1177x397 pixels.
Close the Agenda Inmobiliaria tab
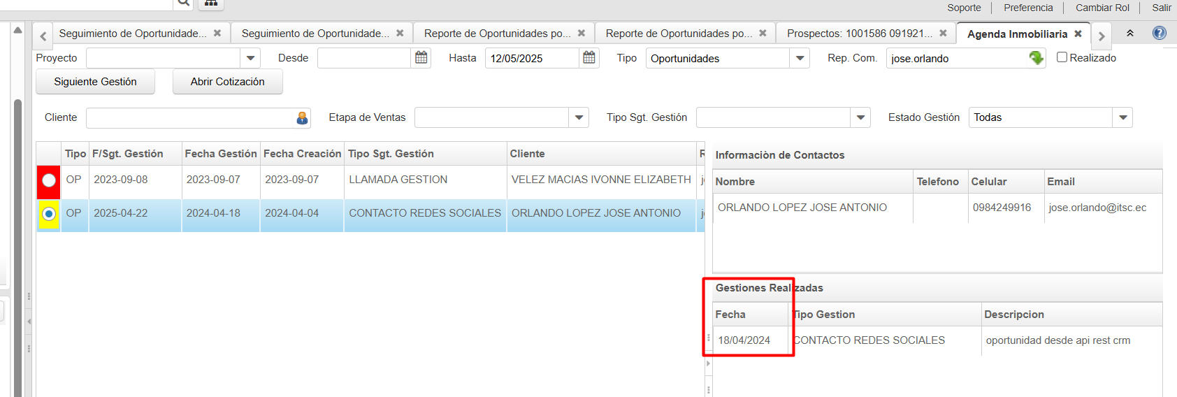click(1078, 34)
